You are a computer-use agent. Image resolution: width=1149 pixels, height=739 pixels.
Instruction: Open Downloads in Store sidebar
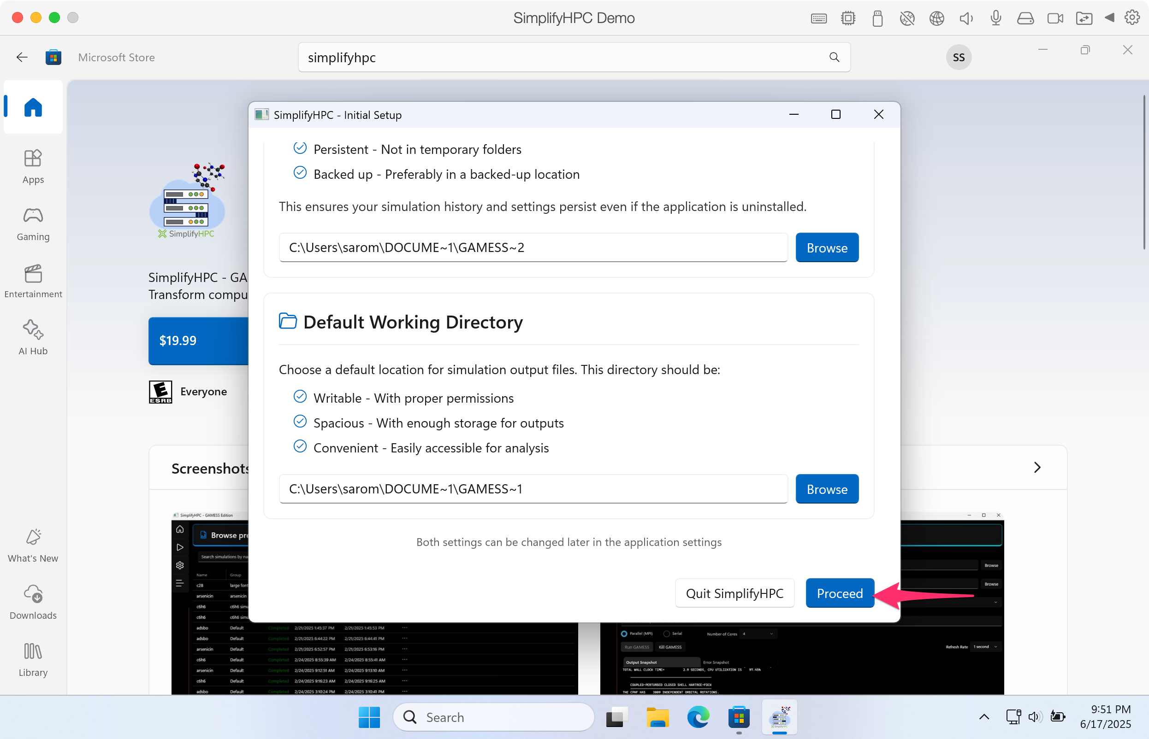33,602
